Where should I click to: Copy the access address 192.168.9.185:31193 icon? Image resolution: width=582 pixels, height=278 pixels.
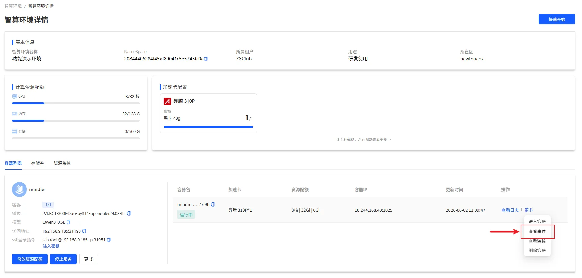point(84,231)
